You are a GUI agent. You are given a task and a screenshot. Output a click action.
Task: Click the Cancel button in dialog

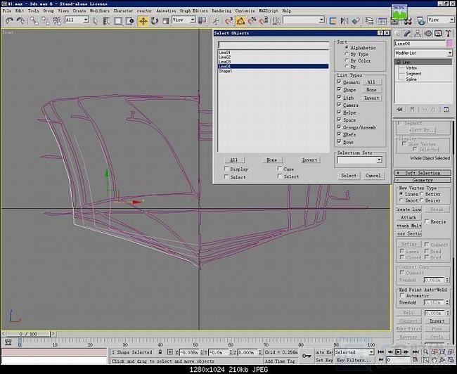(373, 176)
